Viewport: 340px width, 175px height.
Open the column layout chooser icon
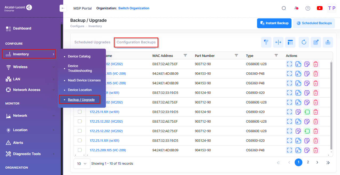(290, 42)
